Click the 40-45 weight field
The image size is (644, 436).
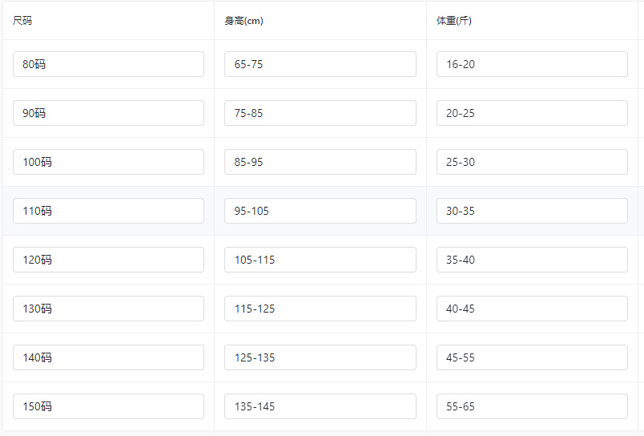point(532,309)
